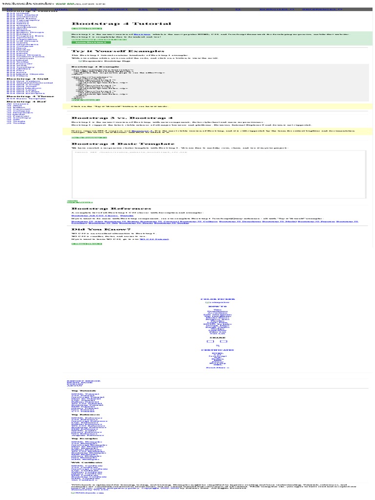Expand the EXERCISES dropdown in the top navbar

[277, 9]
